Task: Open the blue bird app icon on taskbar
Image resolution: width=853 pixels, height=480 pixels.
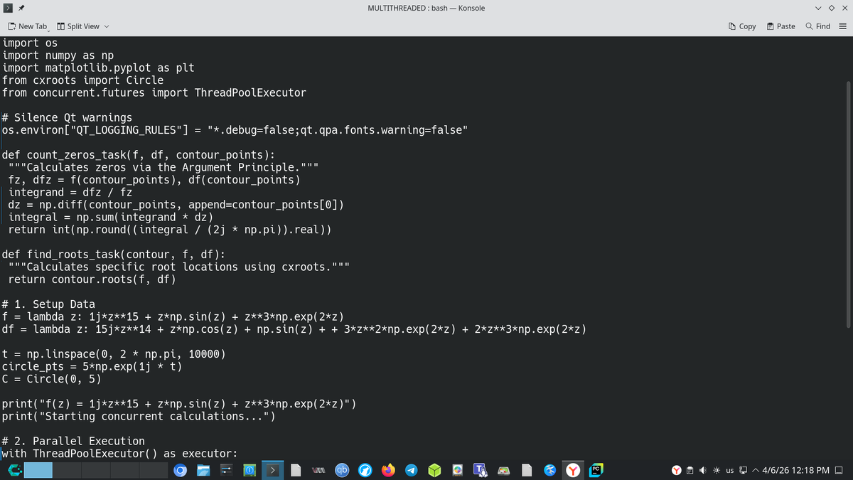Action: click(365, 470)
